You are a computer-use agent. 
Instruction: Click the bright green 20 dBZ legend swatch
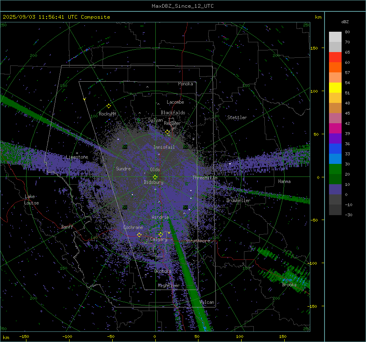[x=335, y=169]
